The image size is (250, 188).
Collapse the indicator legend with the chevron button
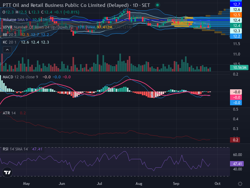click(x=7, y=50)
